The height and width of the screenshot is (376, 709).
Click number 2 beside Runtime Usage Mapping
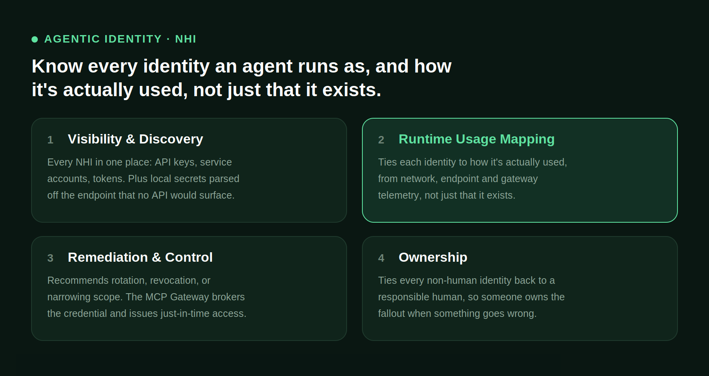pyautogui.click(x=381, y=140)
